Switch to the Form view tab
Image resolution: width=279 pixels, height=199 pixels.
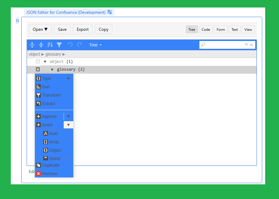coord(221,29)
